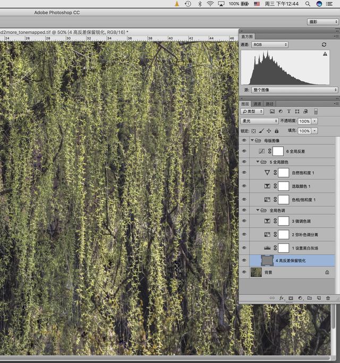Create new adjustment layer from the footer icon
Viewport: 340px width, 363px height.
(x=300, y=298)
